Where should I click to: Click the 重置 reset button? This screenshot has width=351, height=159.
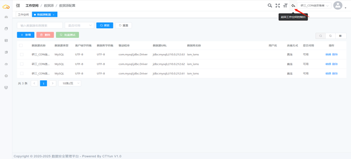pos(124,26)
